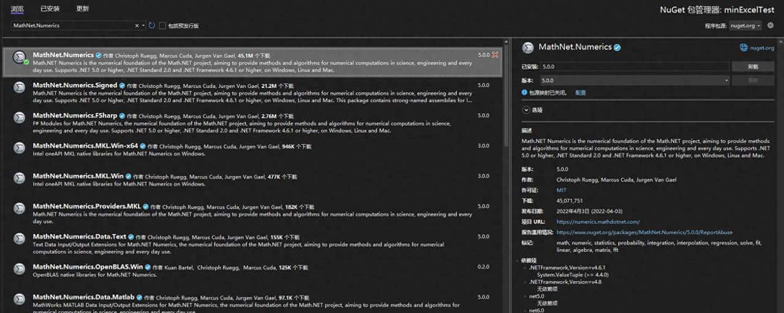Click verified badge next to MathNet.Numerics.FSharp
The width and height of the screenshot is (784, 313).
(x=122, y=116)
